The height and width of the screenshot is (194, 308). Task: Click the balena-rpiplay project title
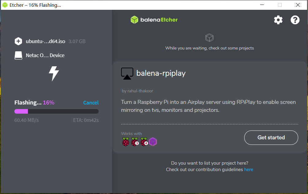161,73
